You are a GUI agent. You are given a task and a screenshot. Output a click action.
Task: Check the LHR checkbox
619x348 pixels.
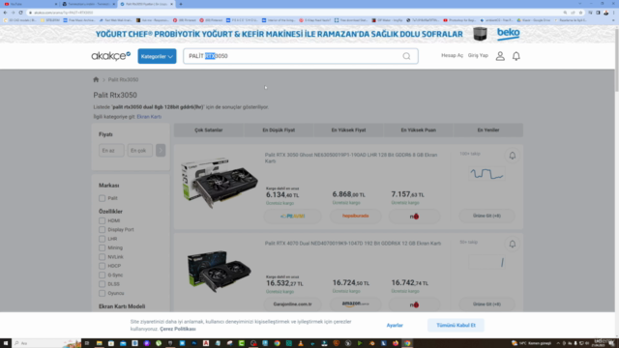[102, 239]
